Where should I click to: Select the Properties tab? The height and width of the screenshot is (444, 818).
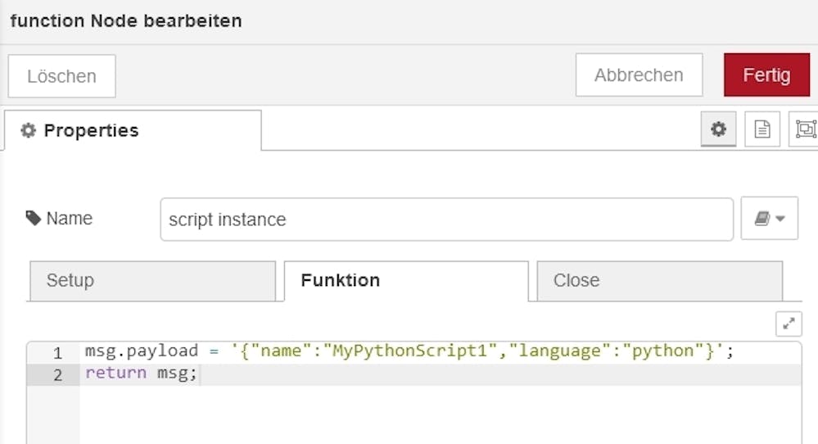[x=133, y=131]
